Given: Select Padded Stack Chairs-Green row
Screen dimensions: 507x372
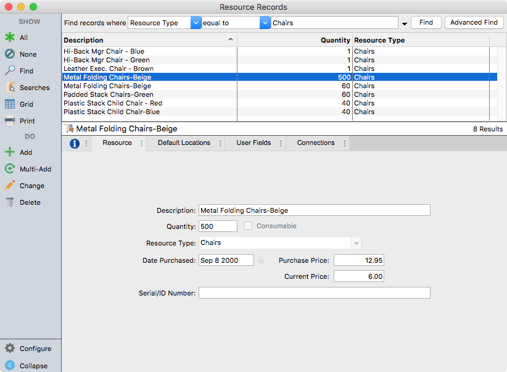Looking at the screenshot, I should point(109,94).
